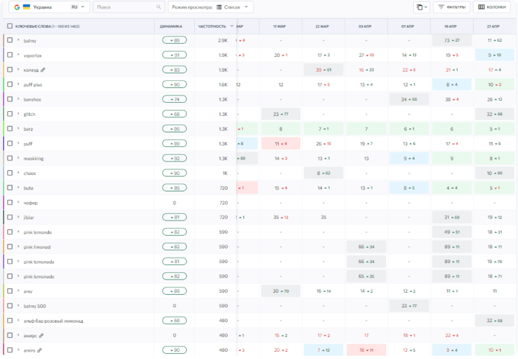Screen dimensions: 518x359
Task: Click the 27 апр date column header
Action: (493, 26)
